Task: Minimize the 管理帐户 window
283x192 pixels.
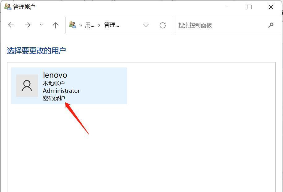Action: (228, 7)
